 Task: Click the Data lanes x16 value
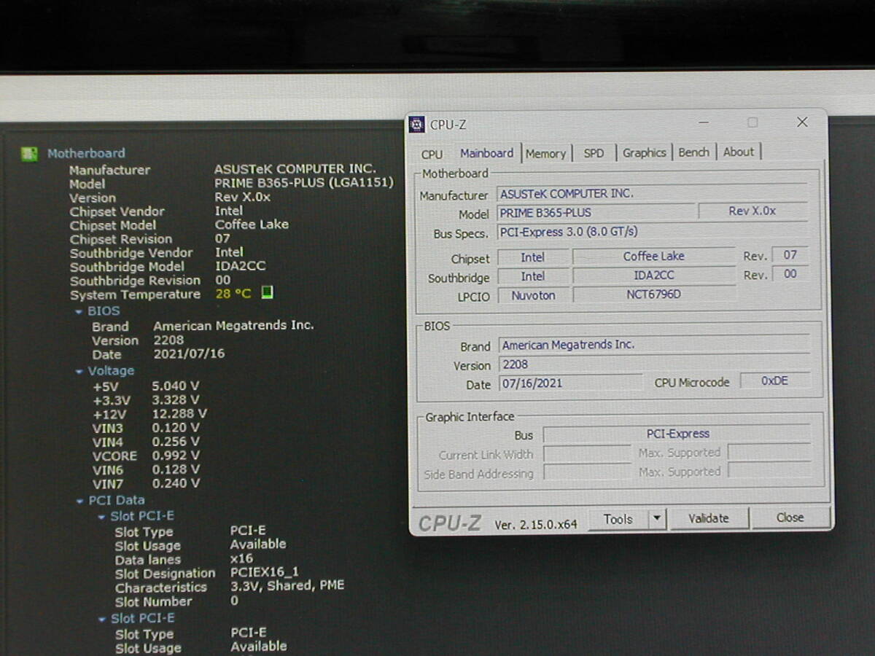coord(241,559)
